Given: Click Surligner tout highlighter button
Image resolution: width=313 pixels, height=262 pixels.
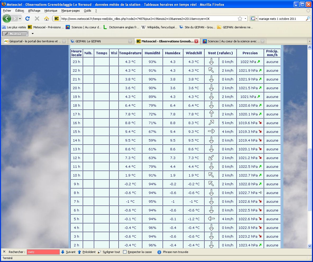Looking at the screenshot, I should tap(109, 252).
